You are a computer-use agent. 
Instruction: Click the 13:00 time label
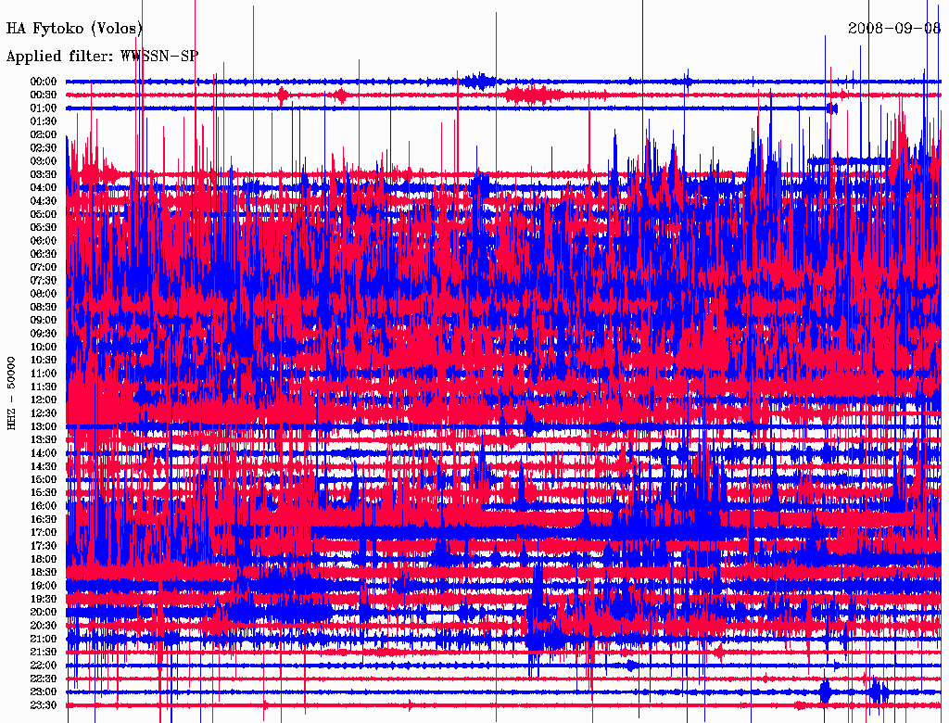[44, 426]
